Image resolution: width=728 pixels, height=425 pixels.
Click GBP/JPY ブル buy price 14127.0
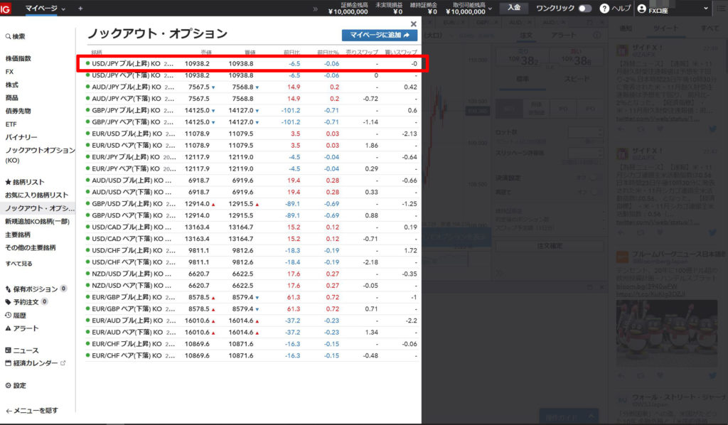tap(241, 110)
